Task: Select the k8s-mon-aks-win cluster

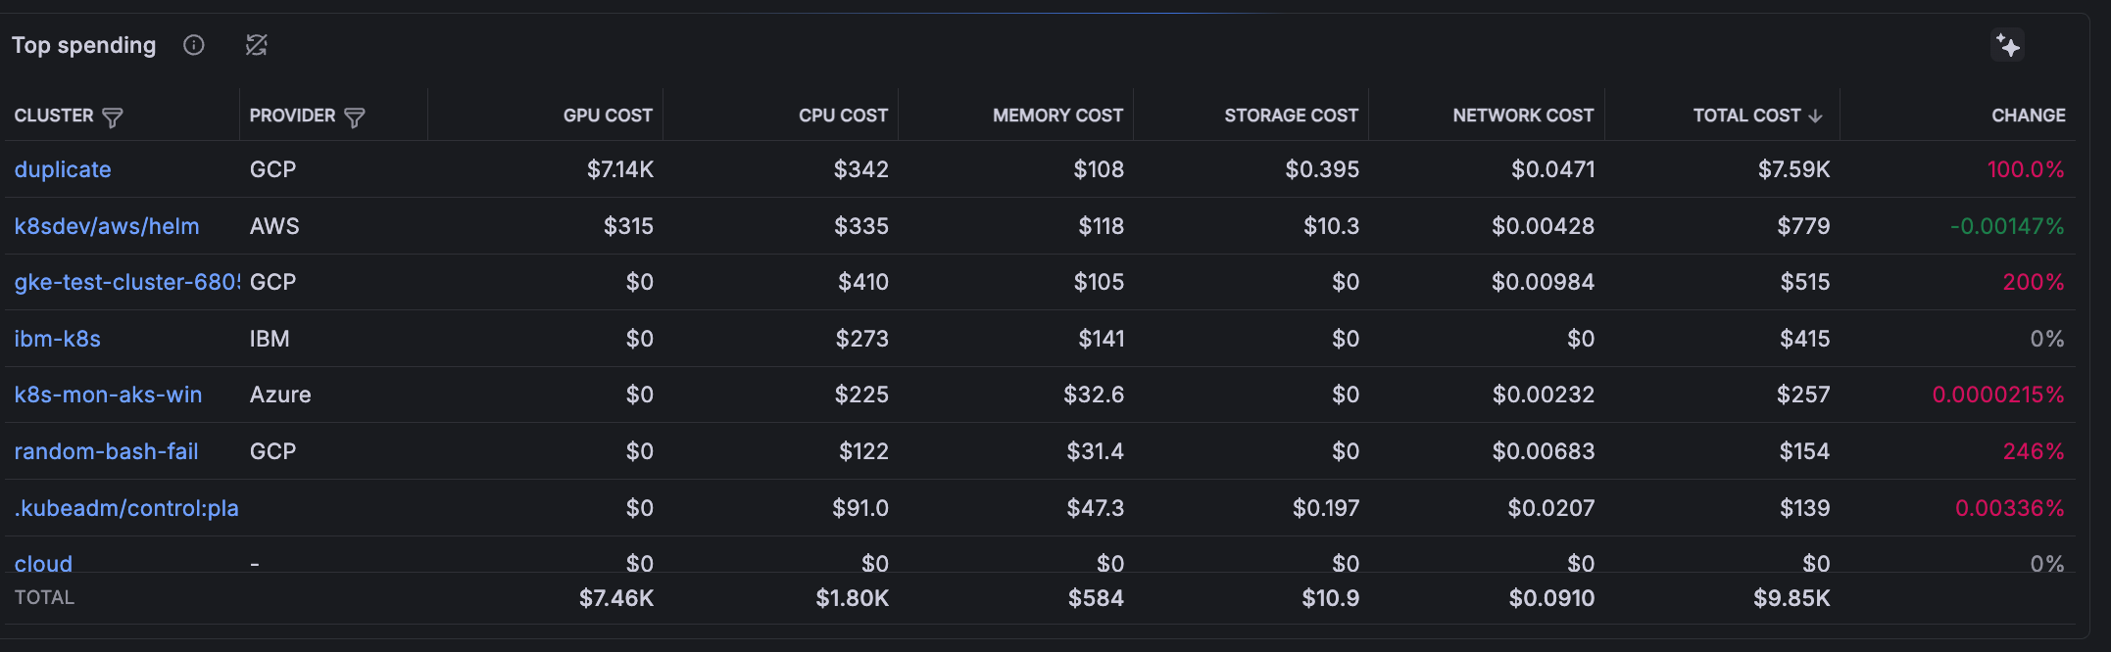Action: click(x=108, y=395)
